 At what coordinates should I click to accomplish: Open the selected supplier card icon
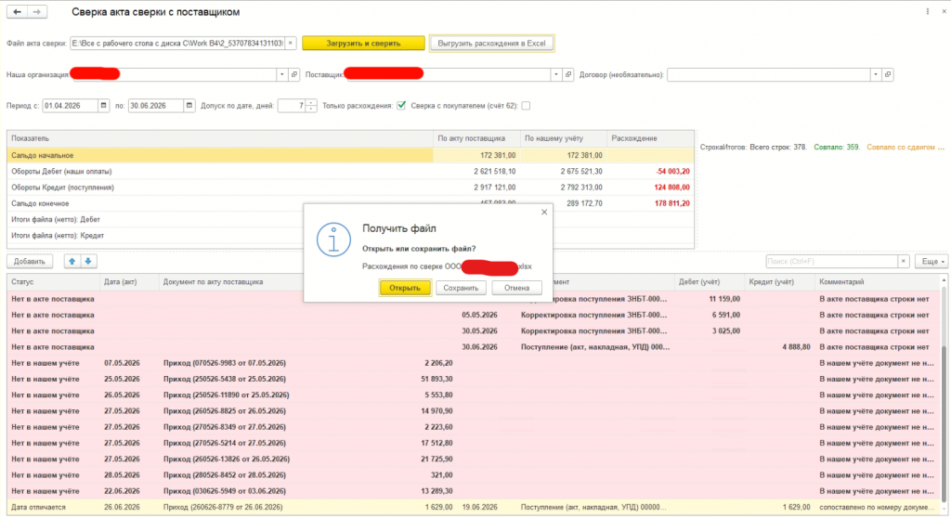568,74
